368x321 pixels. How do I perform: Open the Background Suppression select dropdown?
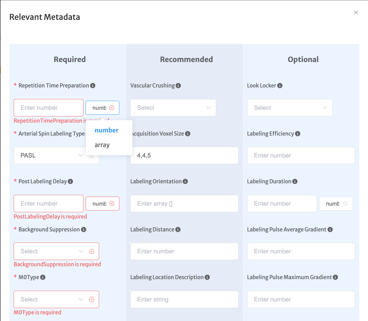56,251
